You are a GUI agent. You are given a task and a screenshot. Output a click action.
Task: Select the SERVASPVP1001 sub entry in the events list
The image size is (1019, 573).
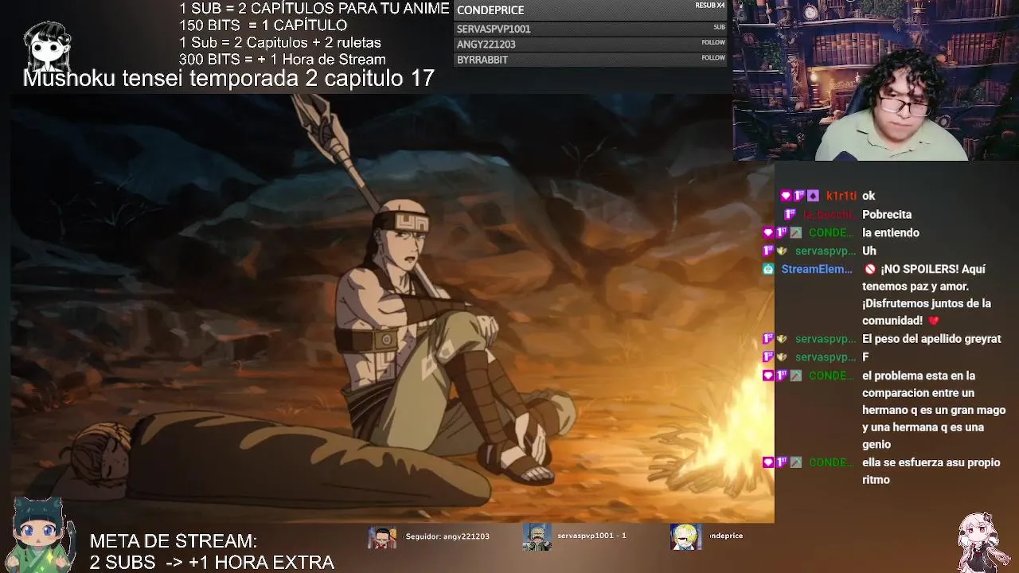point(591,29)
